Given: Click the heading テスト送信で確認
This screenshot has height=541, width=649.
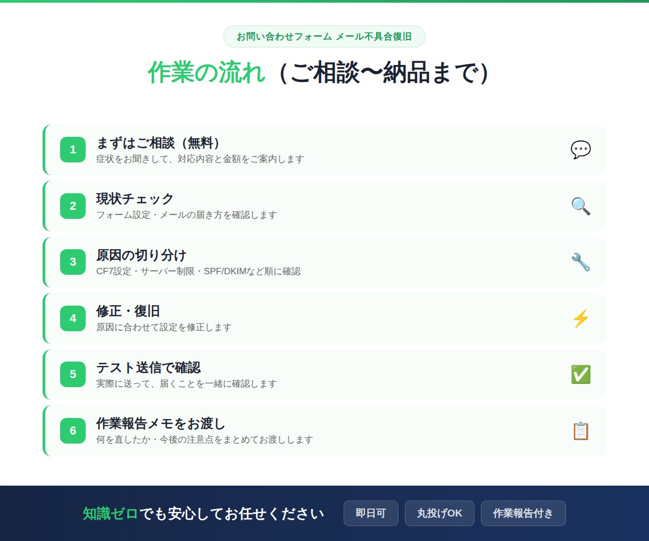Looking at the screenshot, I should [x=148, y=367].
